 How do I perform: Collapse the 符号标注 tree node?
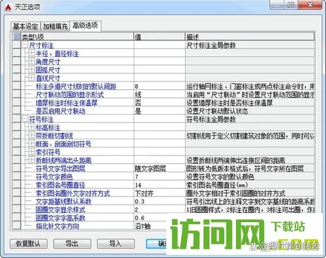(25, 119)
